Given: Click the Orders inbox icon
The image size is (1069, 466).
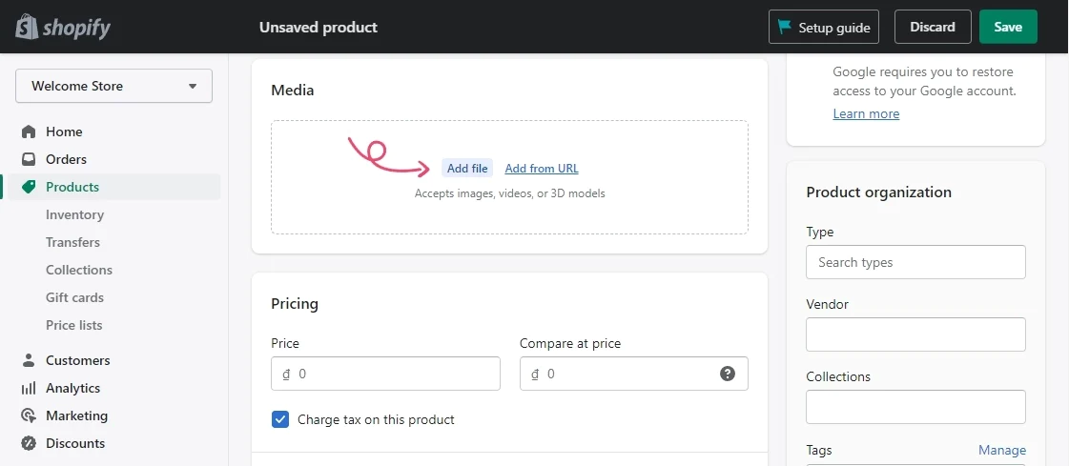Looking at the screenshot, I should click(29, 159).
